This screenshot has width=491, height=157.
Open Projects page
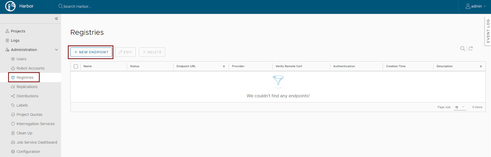click(18, 31)
